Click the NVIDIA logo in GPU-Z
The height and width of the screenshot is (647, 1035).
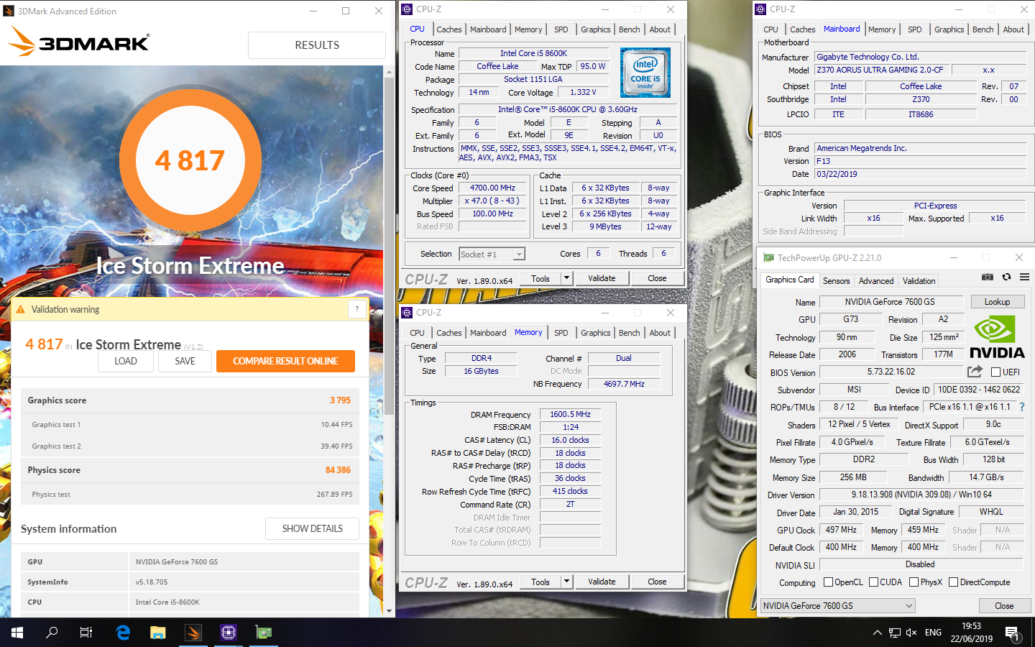click(997, 336)
